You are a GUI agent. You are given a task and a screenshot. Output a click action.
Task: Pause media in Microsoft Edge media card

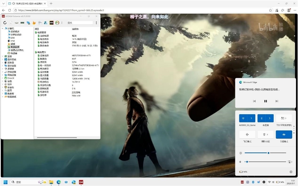pos(266,101)
